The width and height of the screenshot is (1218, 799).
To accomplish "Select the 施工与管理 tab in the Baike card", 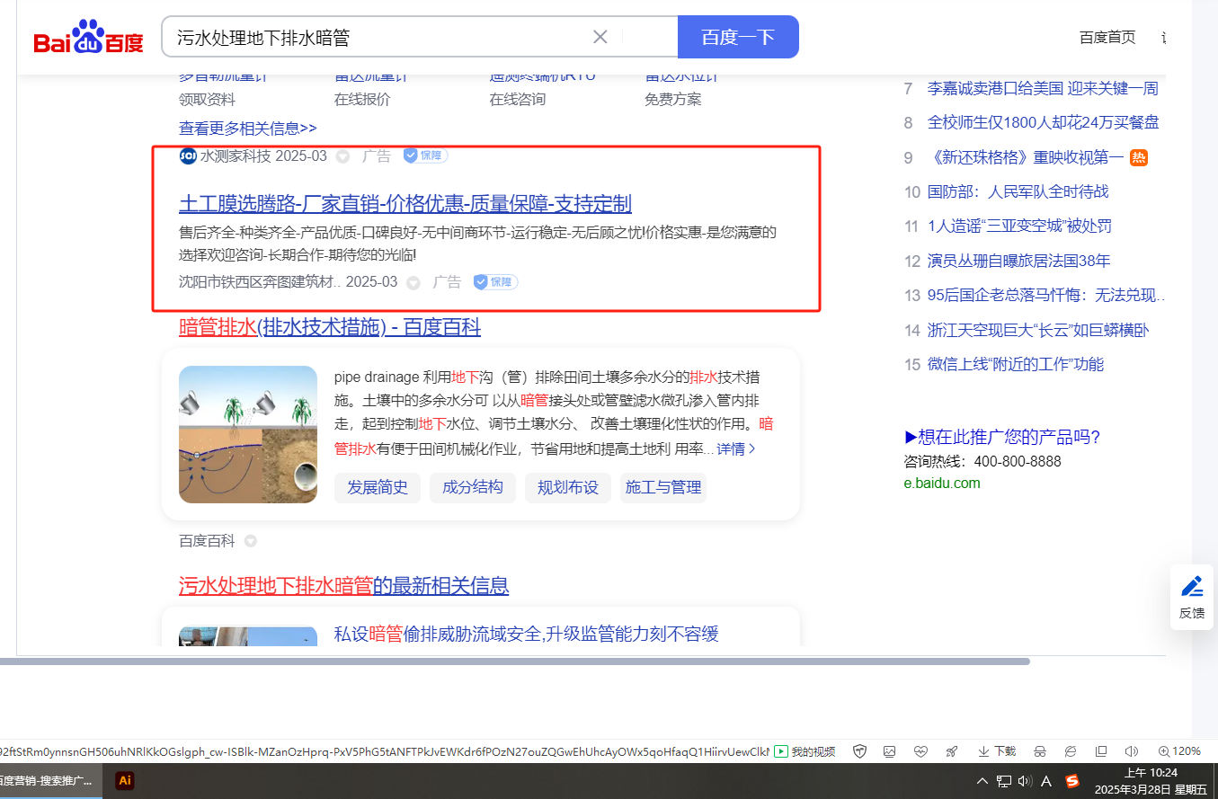I will click(x=662, y=487).
